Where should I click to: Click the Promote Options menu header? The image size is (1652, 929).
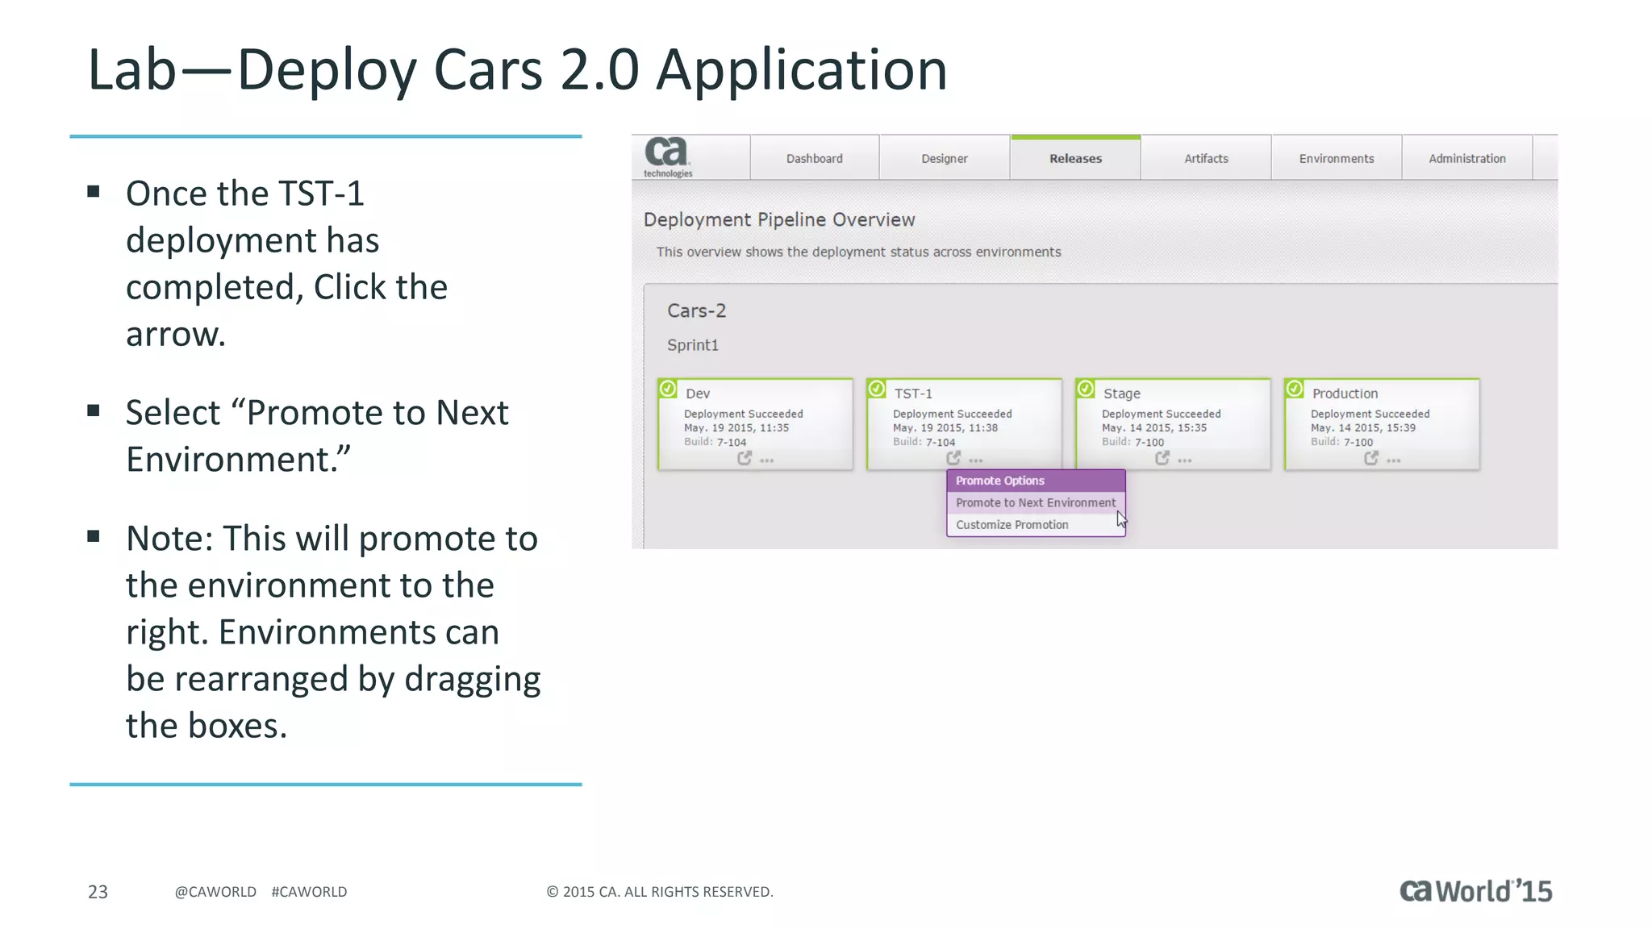click(1036, 481)
